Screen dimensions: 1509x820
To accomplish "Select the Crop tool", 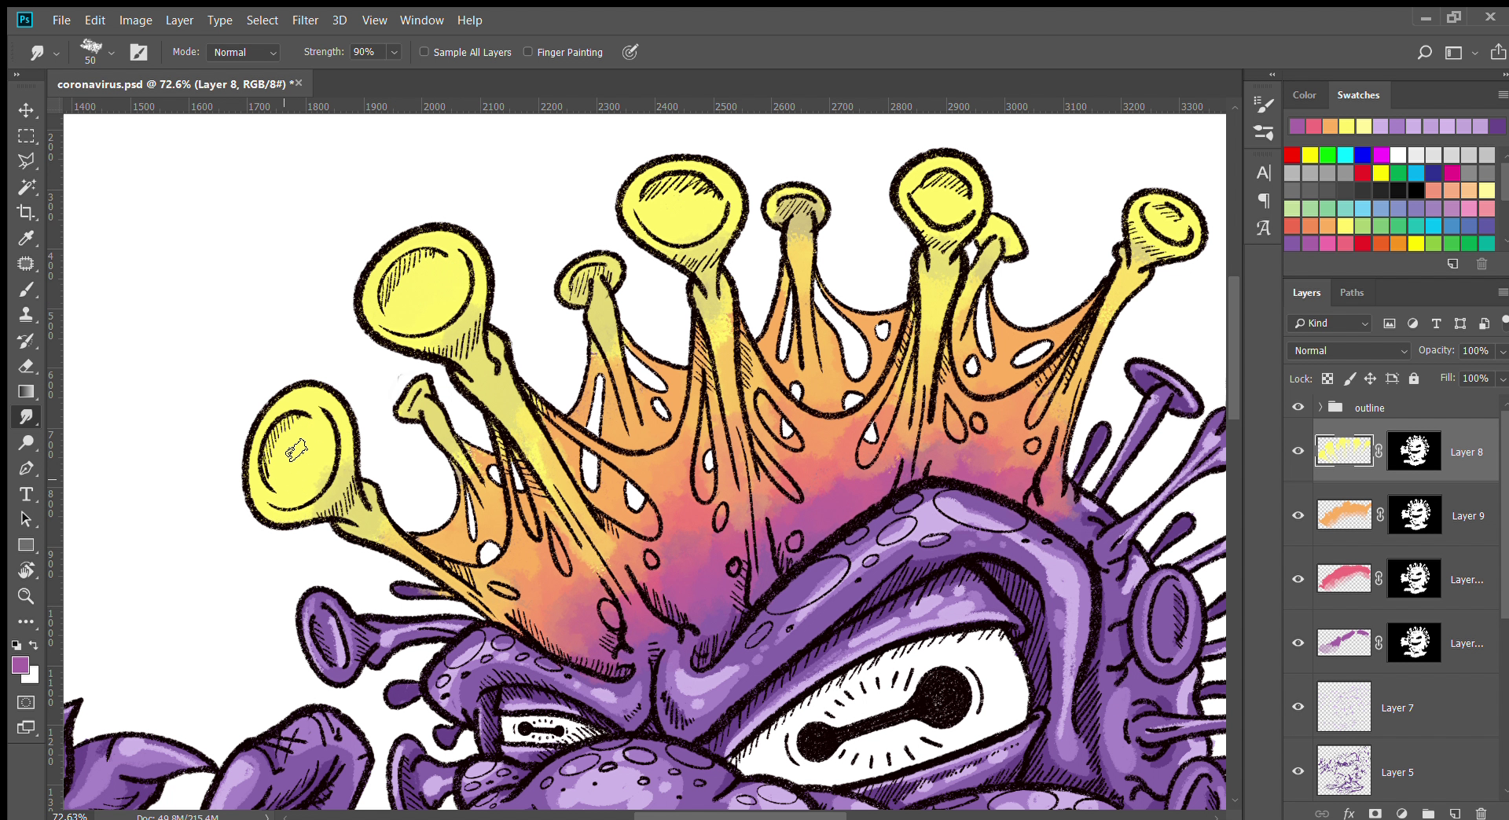I will [26, 212].
